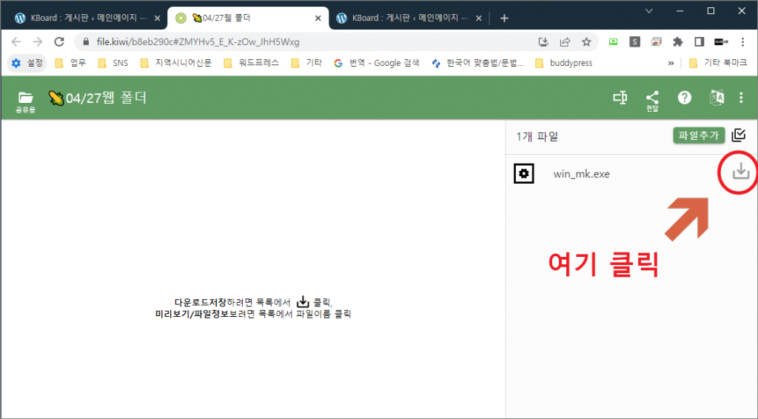
Task: Open the win_mk.exe file type icon
Action: [523, 173]
